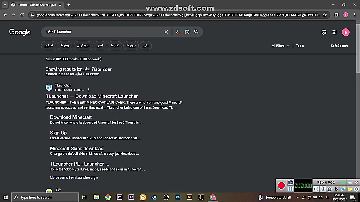The image size is (360, 202).
Task: Open Chrome three-dot menu
Action: [355, 15]
